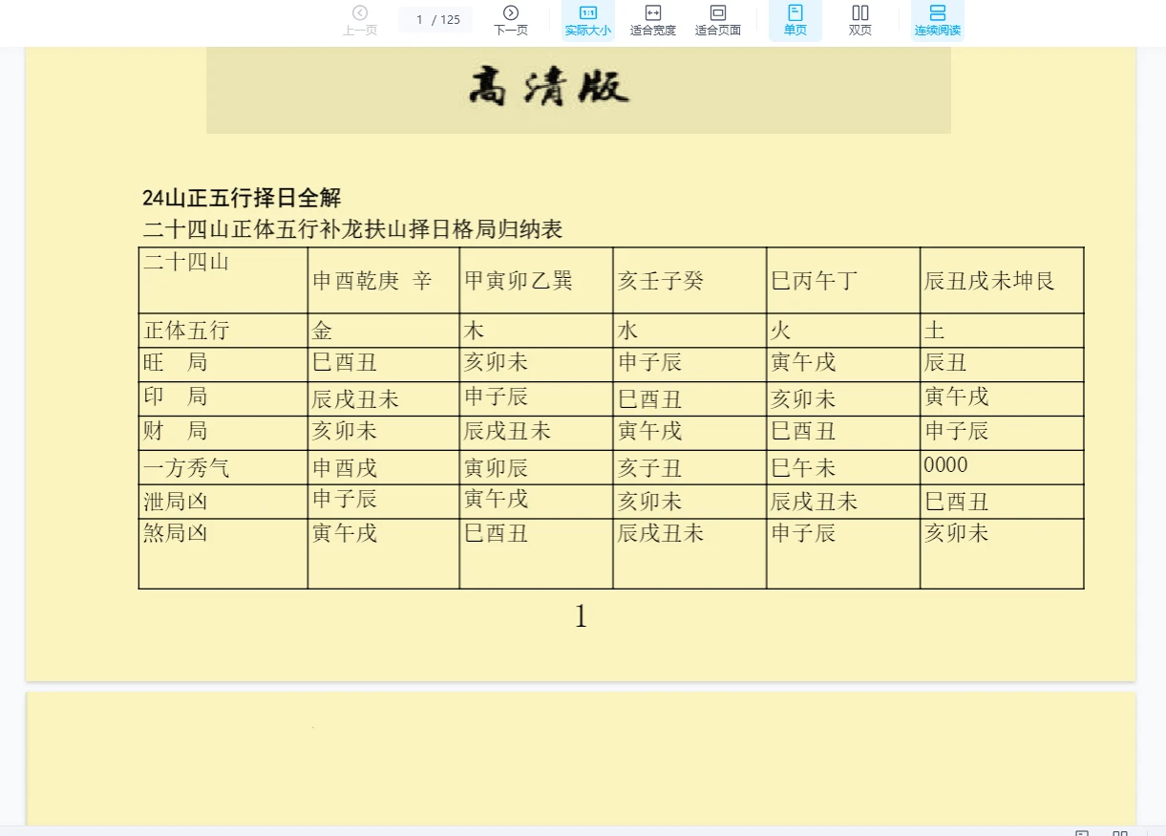Click the 下一页 button
The height and width of the screenshot is (836, 1166).
pyautogui.click(x=511, y=19)
